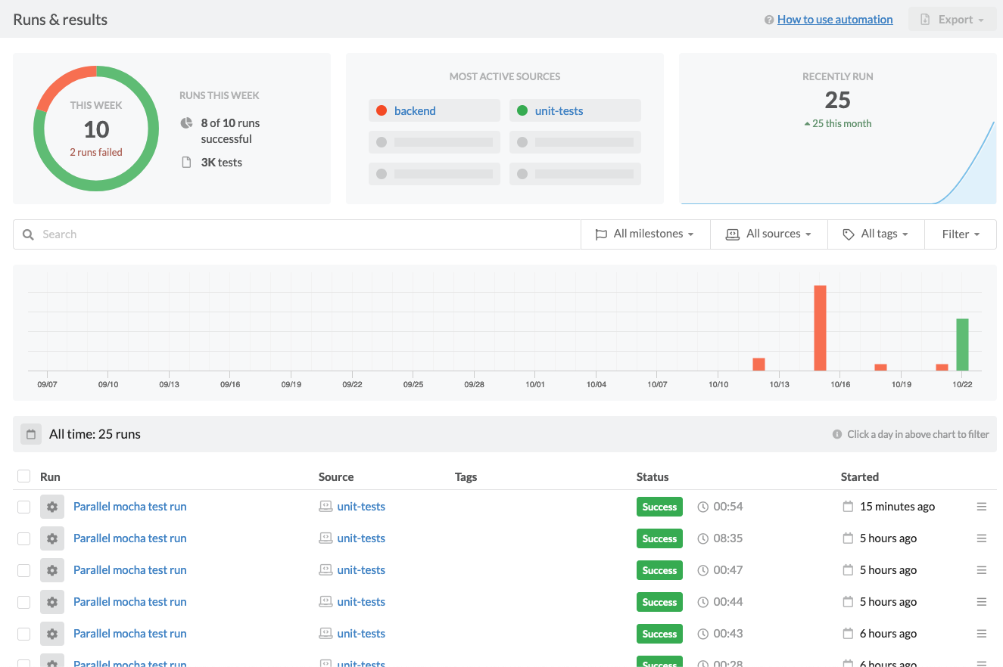
Task: Open the How to use automation link
Action: [835, 20]
